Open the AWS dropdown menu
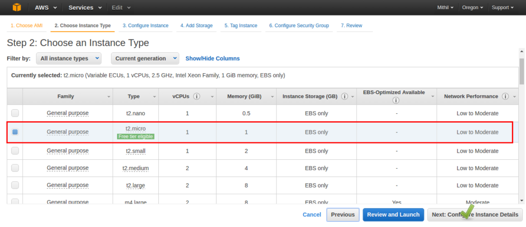This screenshot has width=526, height=227. tap(46, 7)
